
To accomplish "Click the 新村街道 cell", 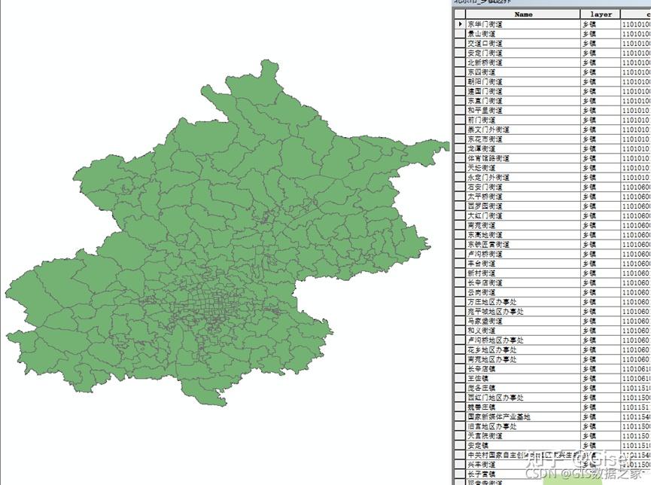I will [x=523, y=273].
